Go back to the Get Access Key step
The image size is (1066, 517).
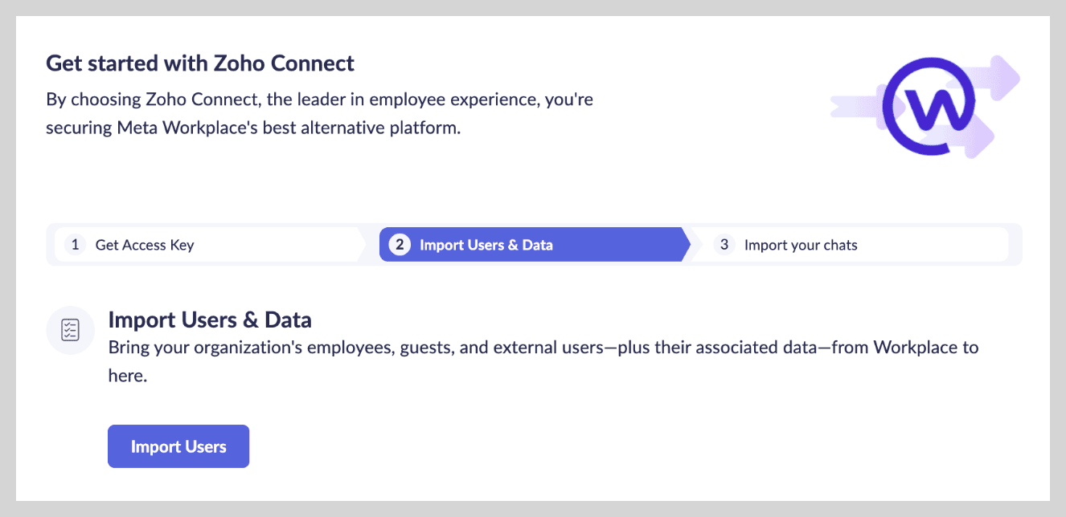(145, 245)
